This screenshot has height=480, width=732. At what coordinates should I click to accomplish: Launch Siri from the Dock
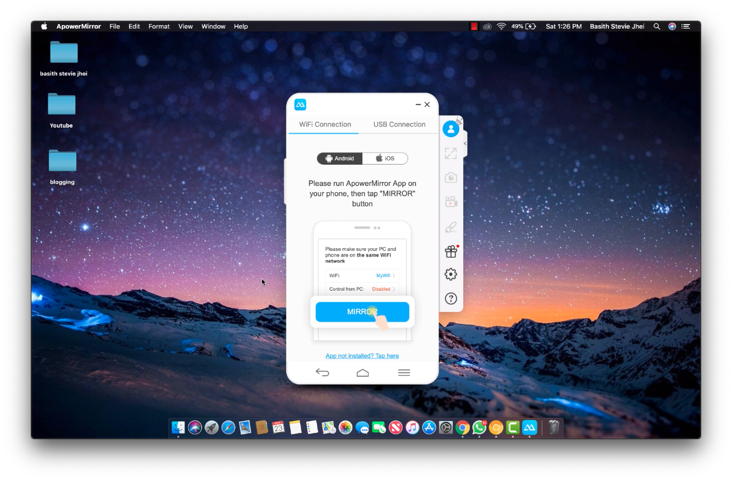pos(195,427)
